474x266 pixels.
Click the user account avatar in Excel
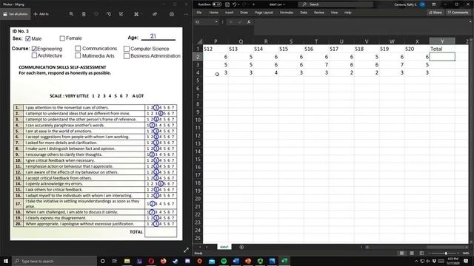(x=422, y=4)
